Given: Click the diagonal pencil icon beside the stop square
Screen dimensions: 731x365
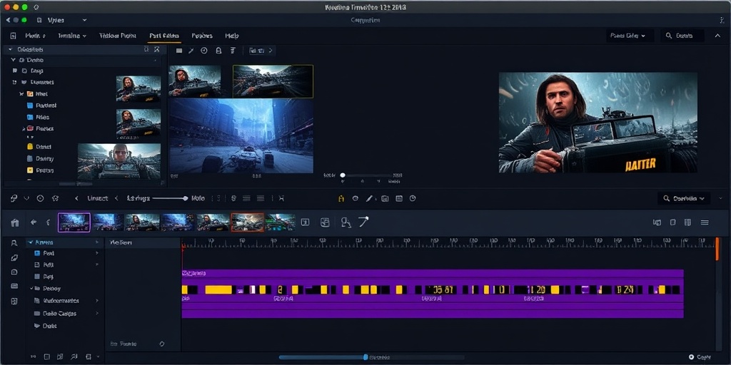Looking at the screenshot, I should coord(191,51).
